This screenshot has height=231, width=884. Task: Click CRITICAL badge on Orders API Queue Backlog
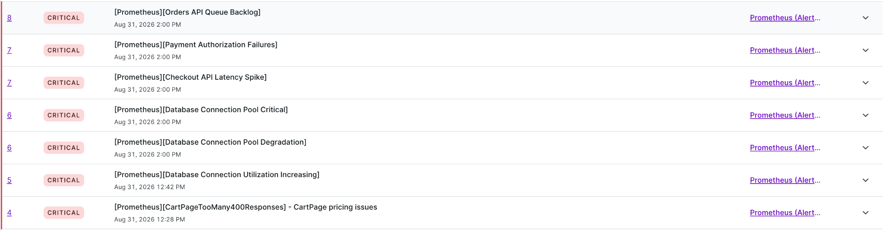[x=64, y=18]
